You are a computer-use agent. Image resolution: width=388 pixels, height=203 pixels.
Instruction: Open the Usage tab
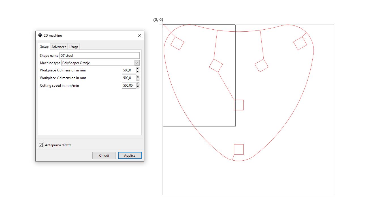pyautogui.click(x=74, y=47)
